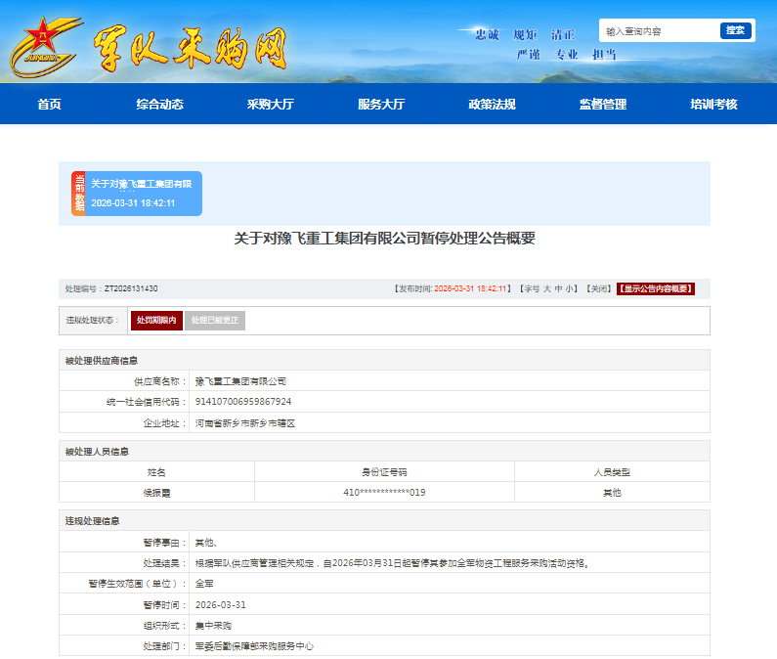Image resolution: width=777 pixels, height=659 pixels.
Task: Click the 关闭 close link
Action: [597, 289]
